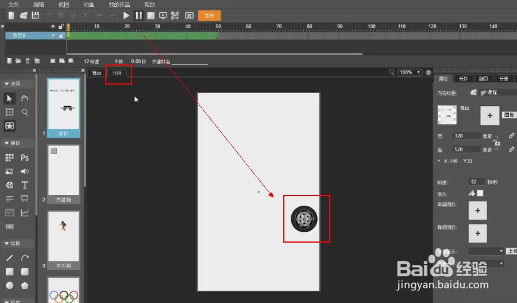Image resolution: width=517 pixels, height=303 pixels.
Task: Open the 我的作品 menu
Action: 119,5
